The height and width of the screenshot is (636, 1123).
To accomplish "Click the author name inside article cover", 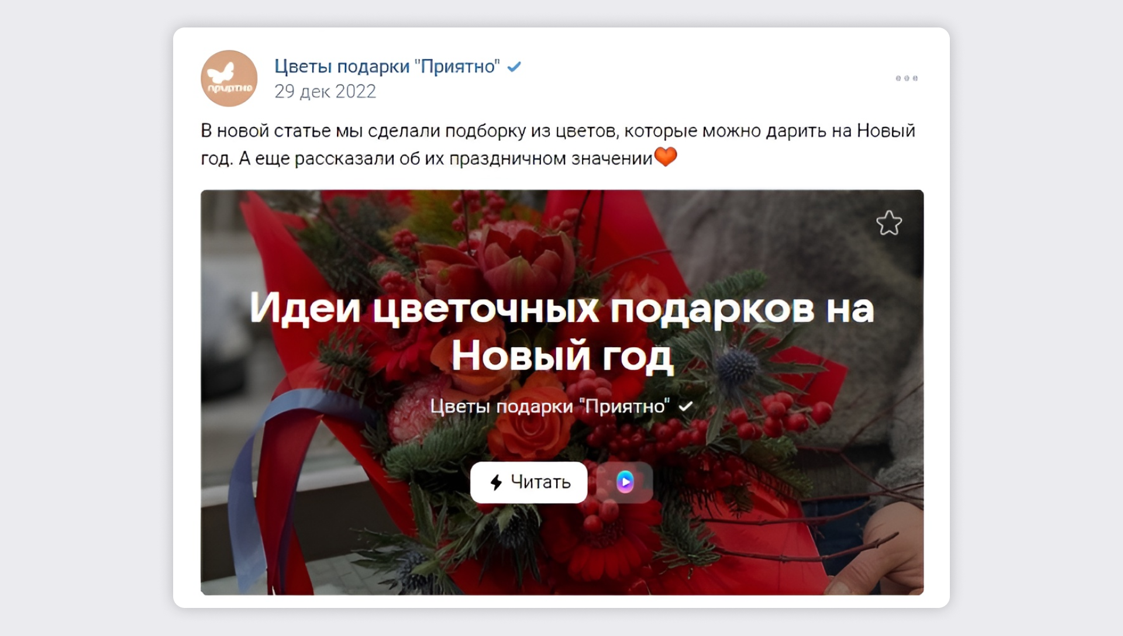I will [x=550, y=406].
